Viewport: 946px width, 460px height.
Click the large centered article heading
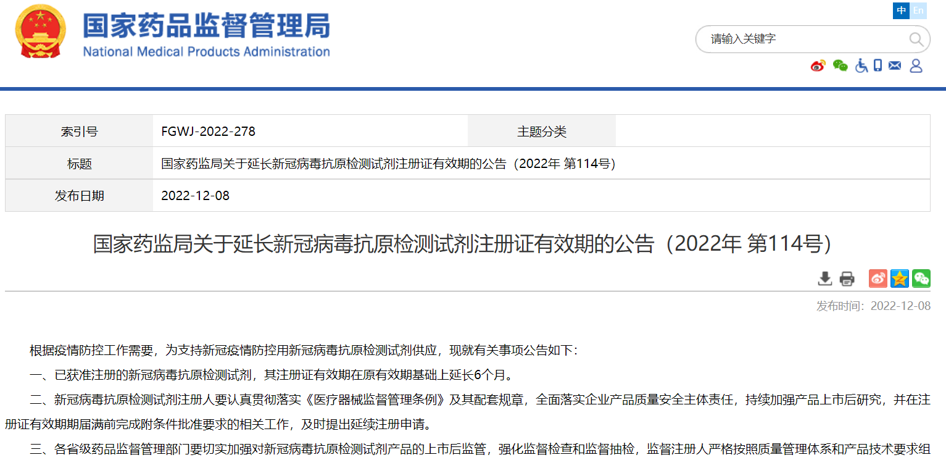tap(462, 244)
